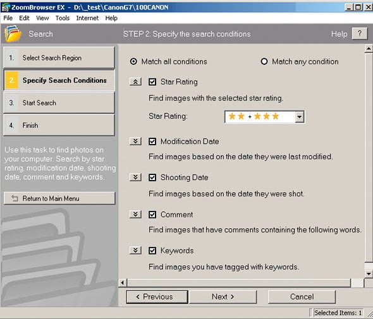Open the Tools menu
373x319 pixels.
pyautogui.click(x=63, y=18)
